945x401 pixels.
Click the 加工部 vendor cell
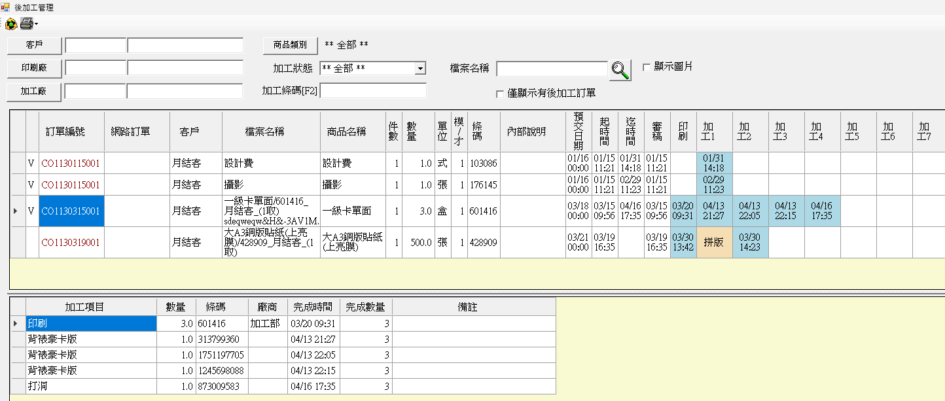268,323
